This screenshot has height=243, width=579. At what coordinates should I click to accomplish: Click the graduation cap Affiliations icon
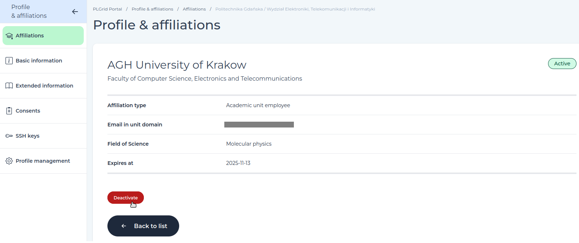(x=9, y=36)
